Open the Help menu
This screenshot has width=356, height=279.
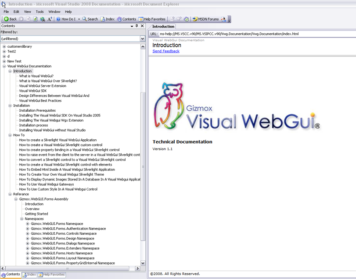68,11
